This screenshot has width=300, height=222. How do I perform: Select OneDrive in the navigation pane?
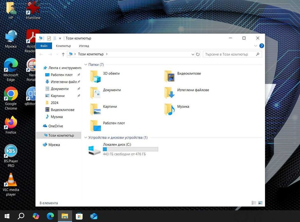click(56, 126)
